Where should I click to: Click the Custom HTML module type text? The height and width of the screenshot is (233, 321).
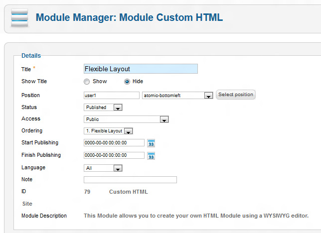click(128, 192)
